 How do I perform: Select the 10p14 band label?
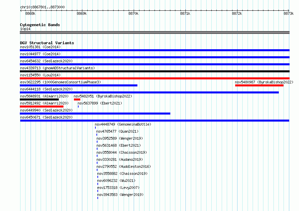pyautogui.click(x=25, y=29)
